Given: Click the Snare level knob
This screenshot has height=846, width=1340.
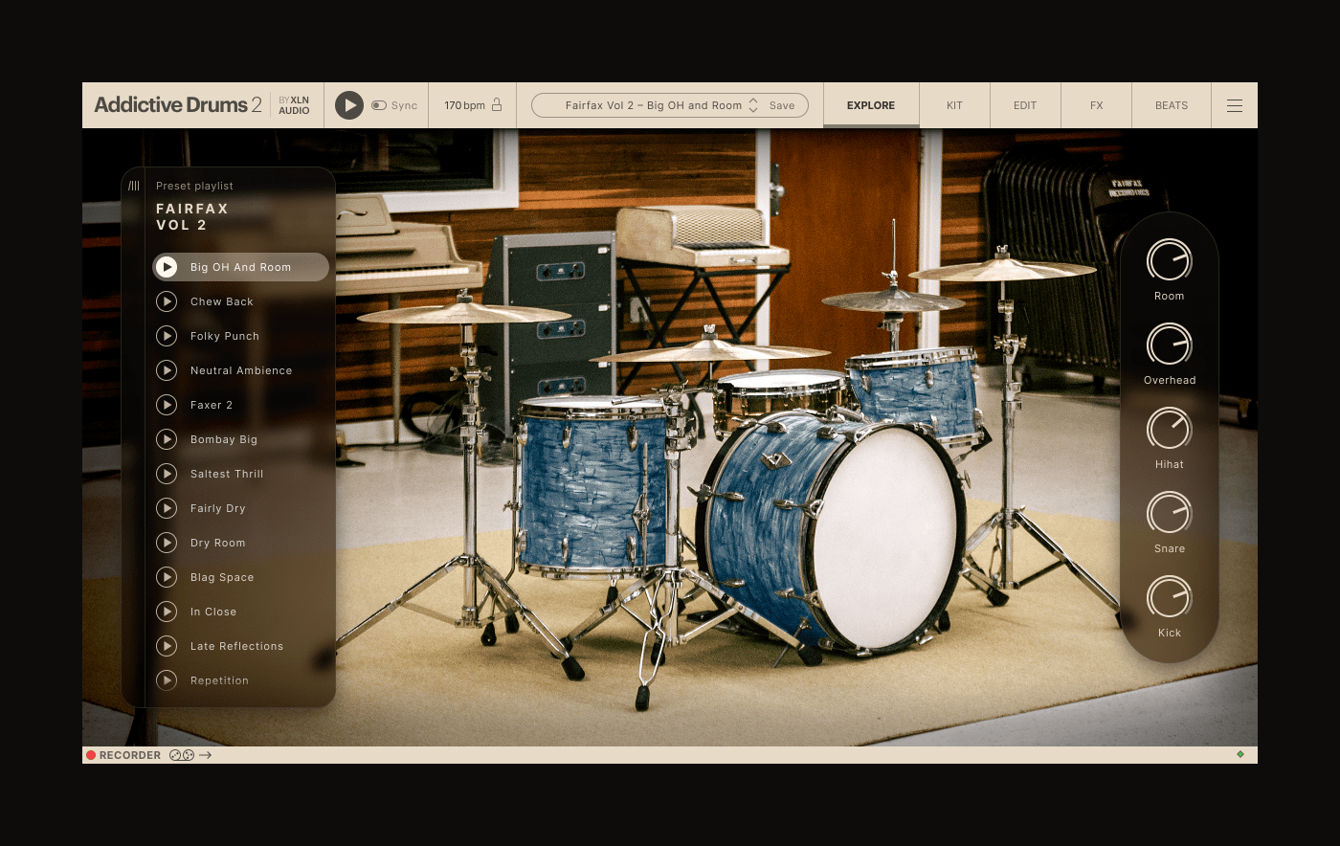Looking at the screenshot, I should [1169, 513].
